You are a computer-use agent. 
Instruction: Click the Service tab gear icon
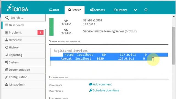click(x=70, y=10)
